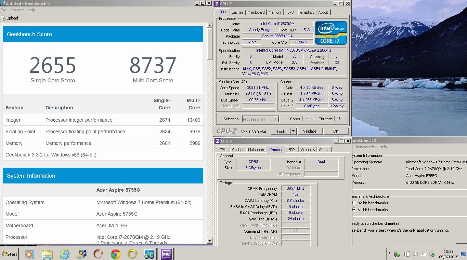Click the Dropbox tray icon
Viewport: 467px width, 260px height.
click(x=432, y=254)
